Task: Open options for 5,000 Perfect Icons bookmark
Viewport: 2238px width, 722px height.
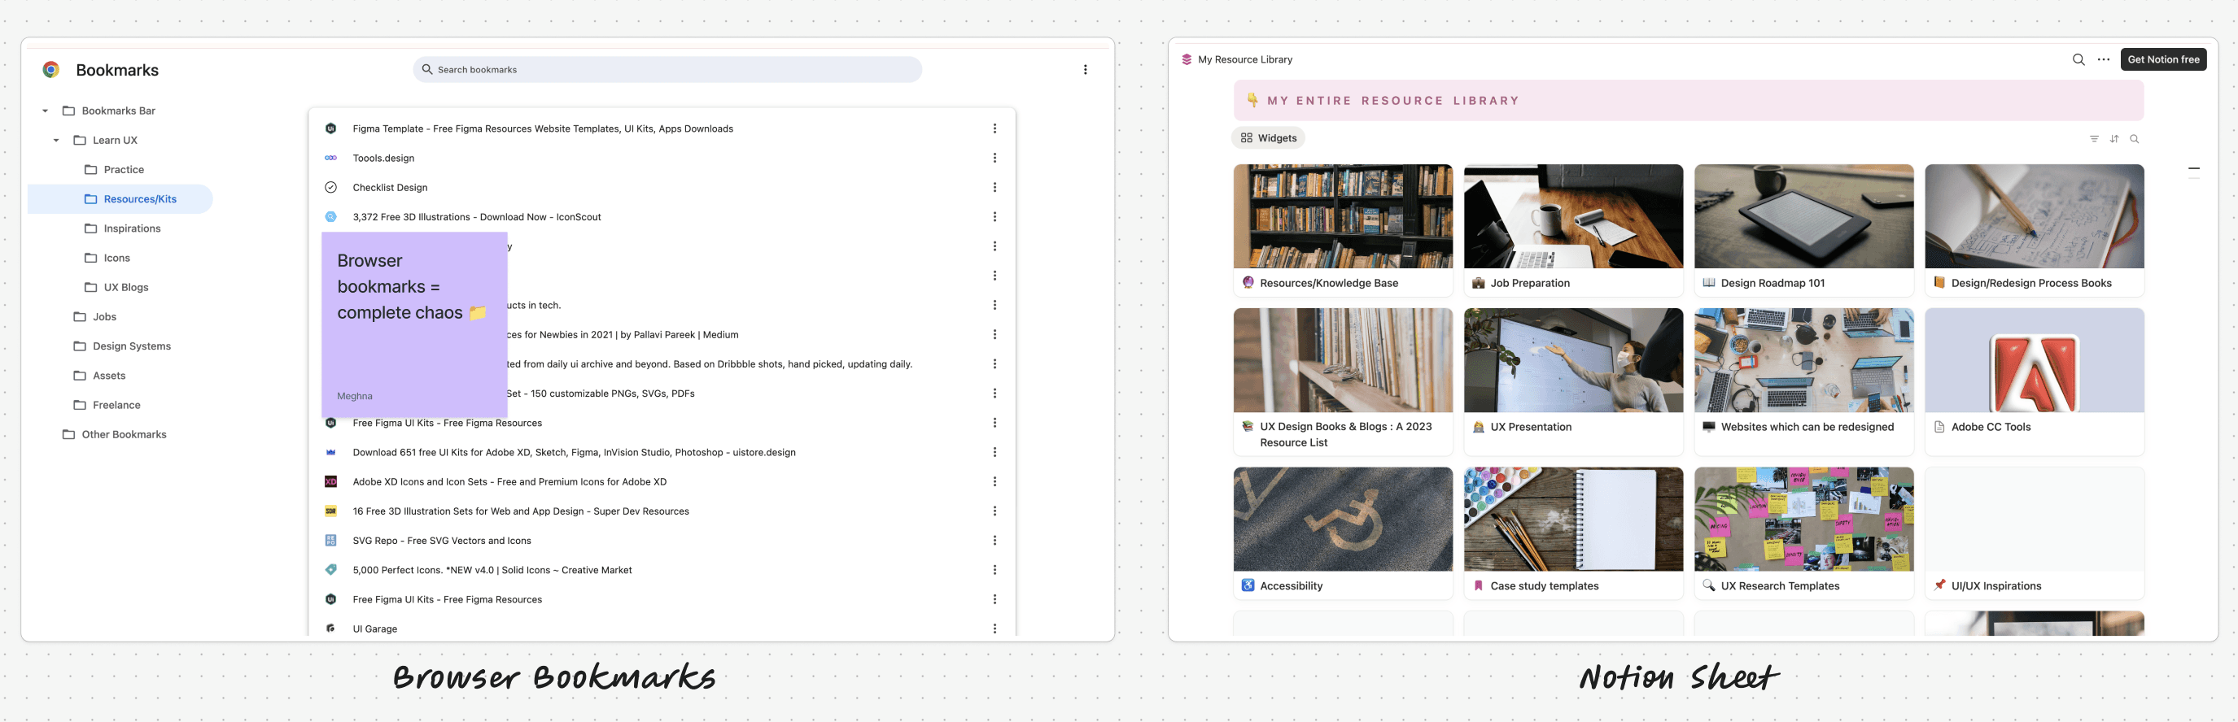Action: [994, 570]
